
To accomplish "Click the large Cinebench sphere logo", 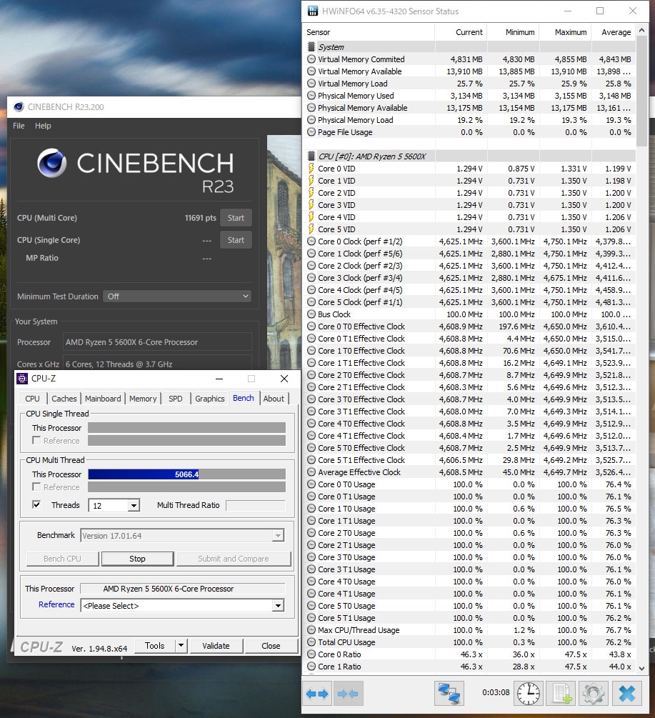I will [x=51, y=163].
